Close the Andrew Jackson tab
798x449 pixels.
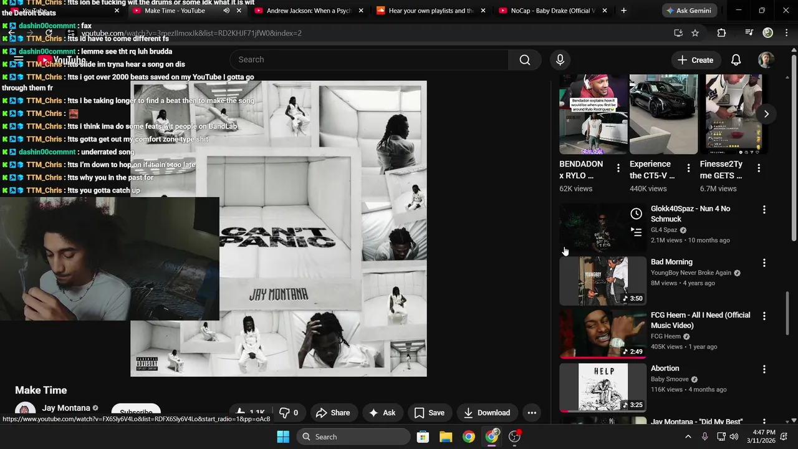point(361,11)
